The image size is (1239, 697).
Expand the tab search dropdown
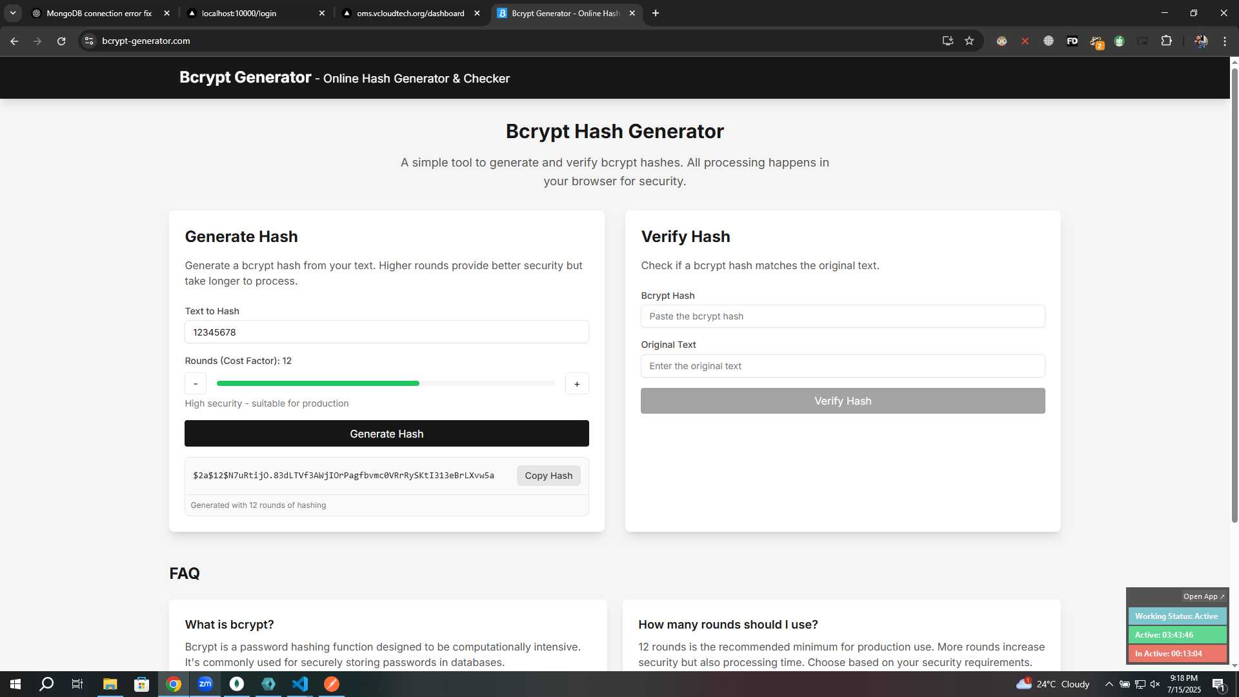coord(13,13)
